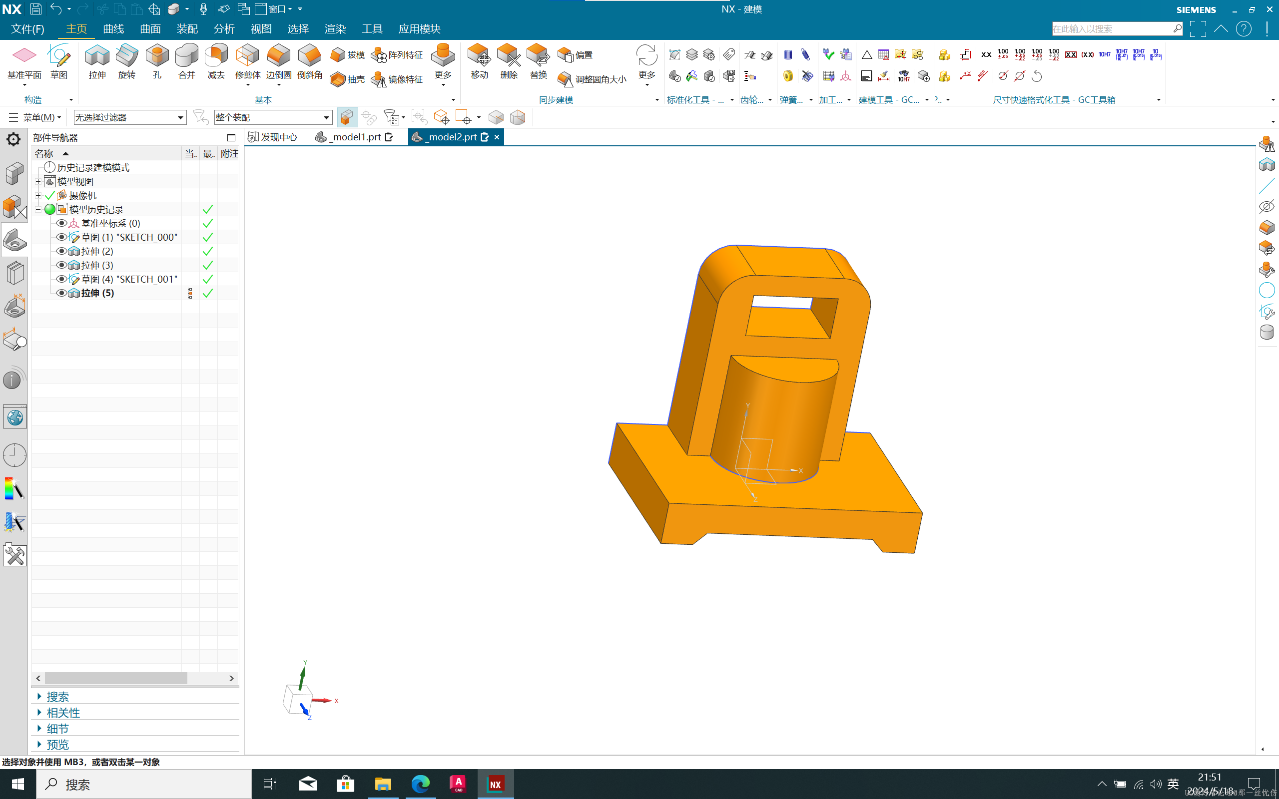The width and height of the screenshot is (1279, 799).
Task: Expand the 摄像机 tree node
Action: coord(38,196)
